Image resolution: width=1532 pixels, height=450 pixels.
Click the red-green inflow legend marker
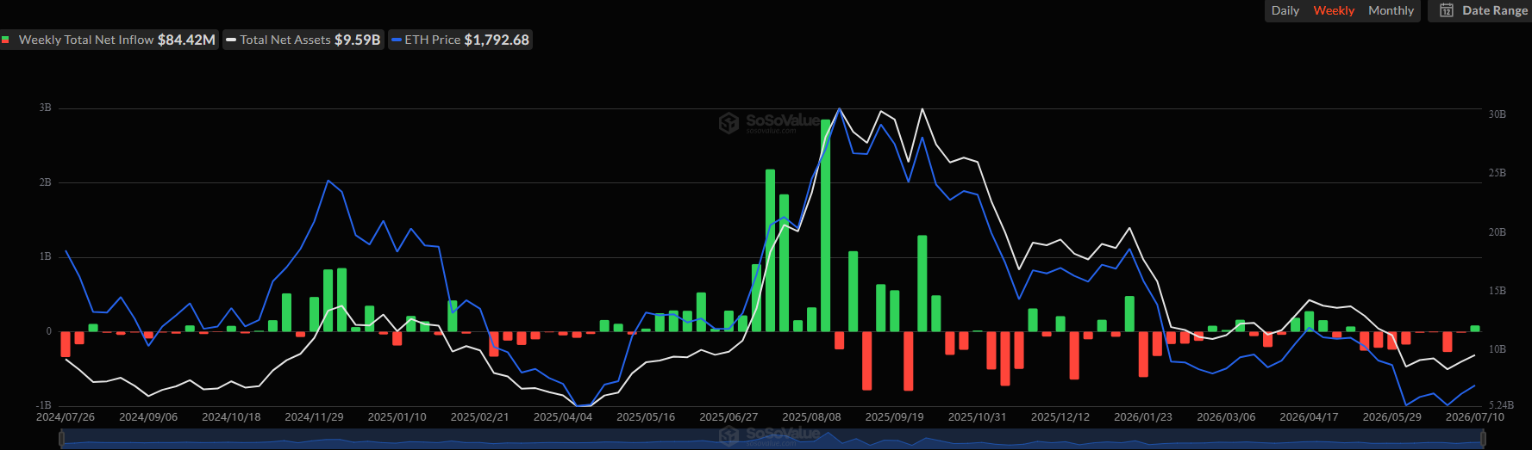[x=5, y=40]
